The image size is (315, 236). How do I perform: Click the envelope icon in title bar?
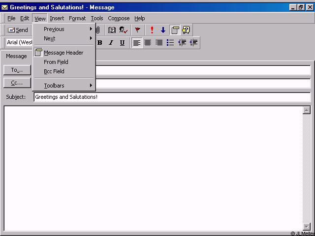pos(4,7)
